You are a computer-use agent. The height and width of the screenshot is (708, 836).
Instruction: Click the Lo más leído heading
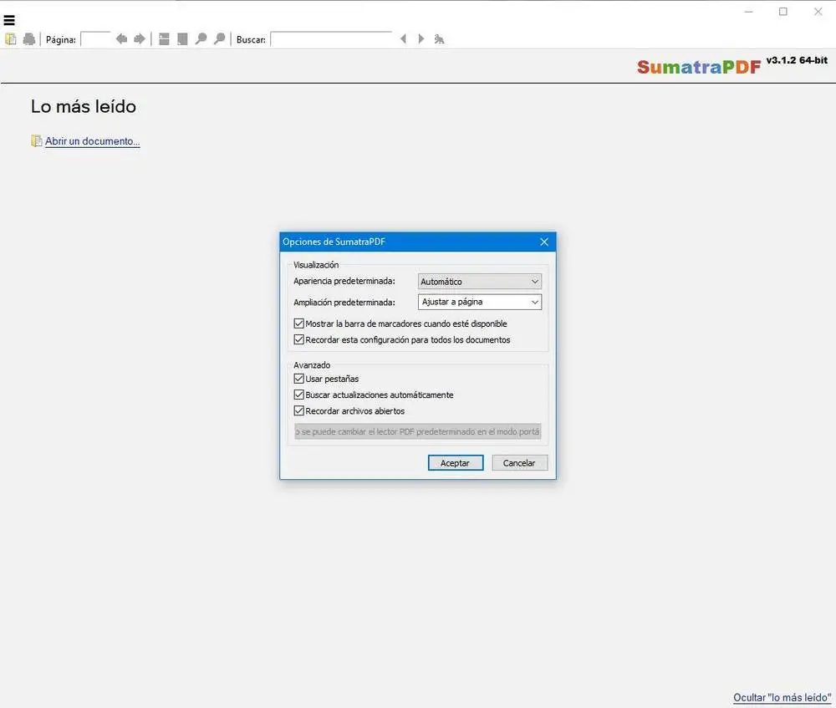tap(84, 106)
